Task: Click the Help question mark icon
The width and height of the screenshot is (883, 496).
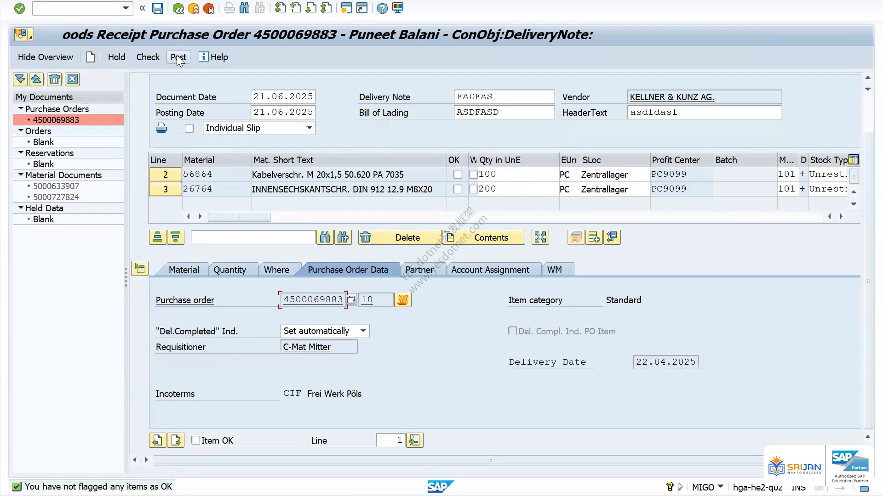Action: click(382, 8)
